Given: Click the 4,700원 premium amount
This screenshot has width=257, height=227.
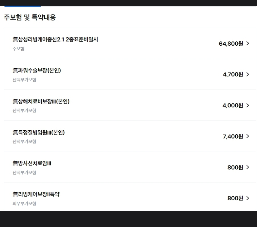Looking at the screenshot, I should pos(233,75).
